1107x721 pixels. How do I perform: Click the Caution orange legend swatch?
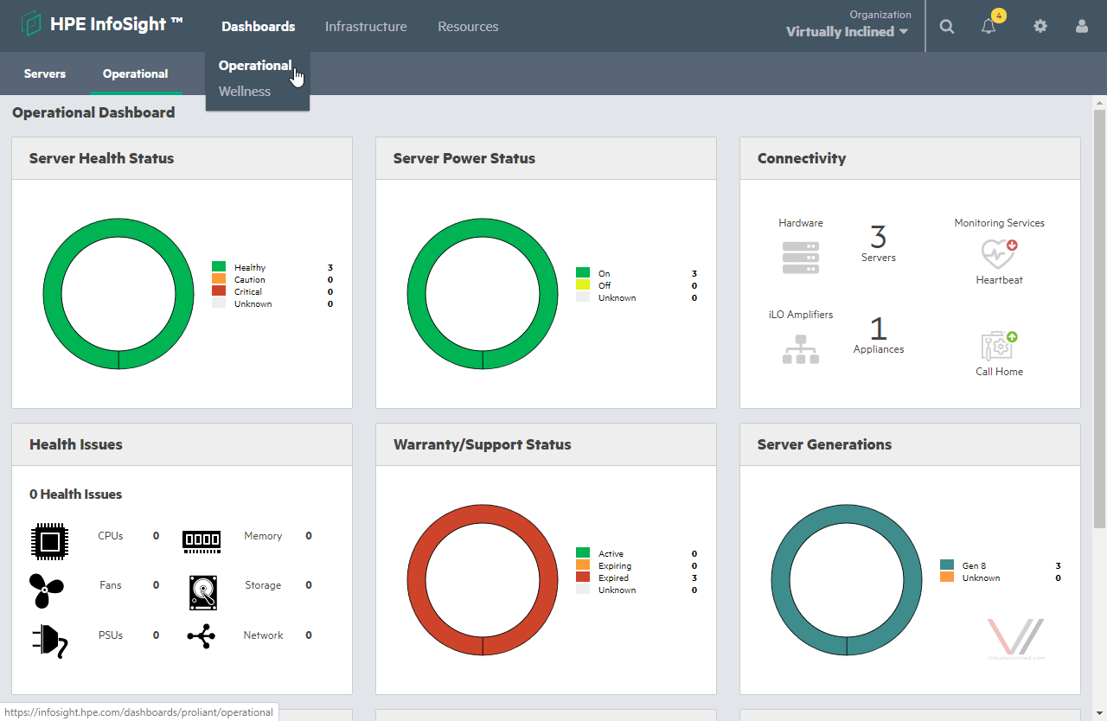point(219,279)
